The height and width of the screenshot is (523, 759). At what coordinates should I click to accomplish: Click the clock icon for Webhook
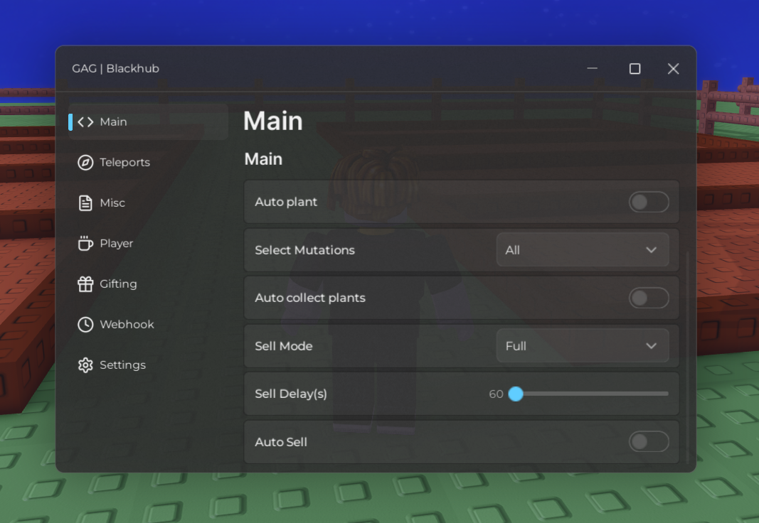85,324
